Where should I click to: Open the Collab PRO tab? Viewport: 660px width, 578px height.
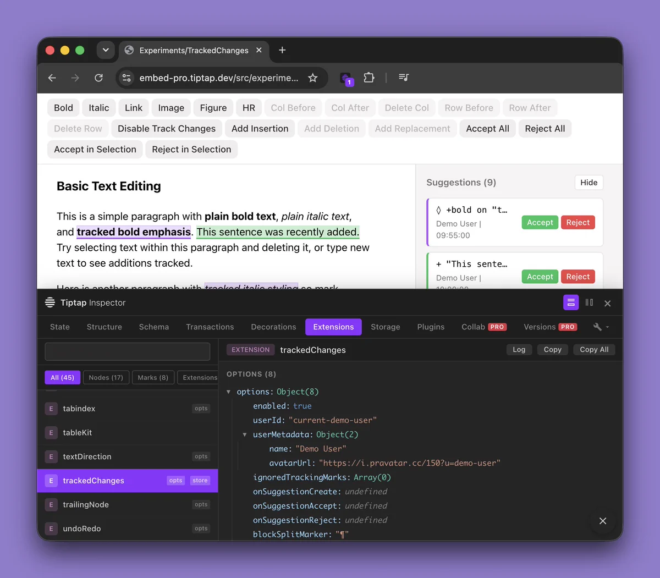[484, 327]
